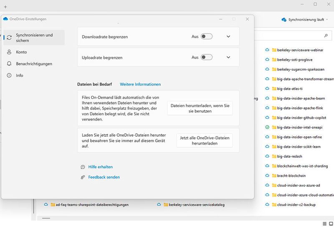Viewport: 334px width, 227px height.
Task: Select folder big-data-insider-scikit-learn
Action: point(299,147)
